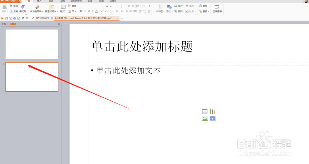Viewport: 309px width, 164px height.
Task: Open the font name dropdown
Action: [96, 6]
